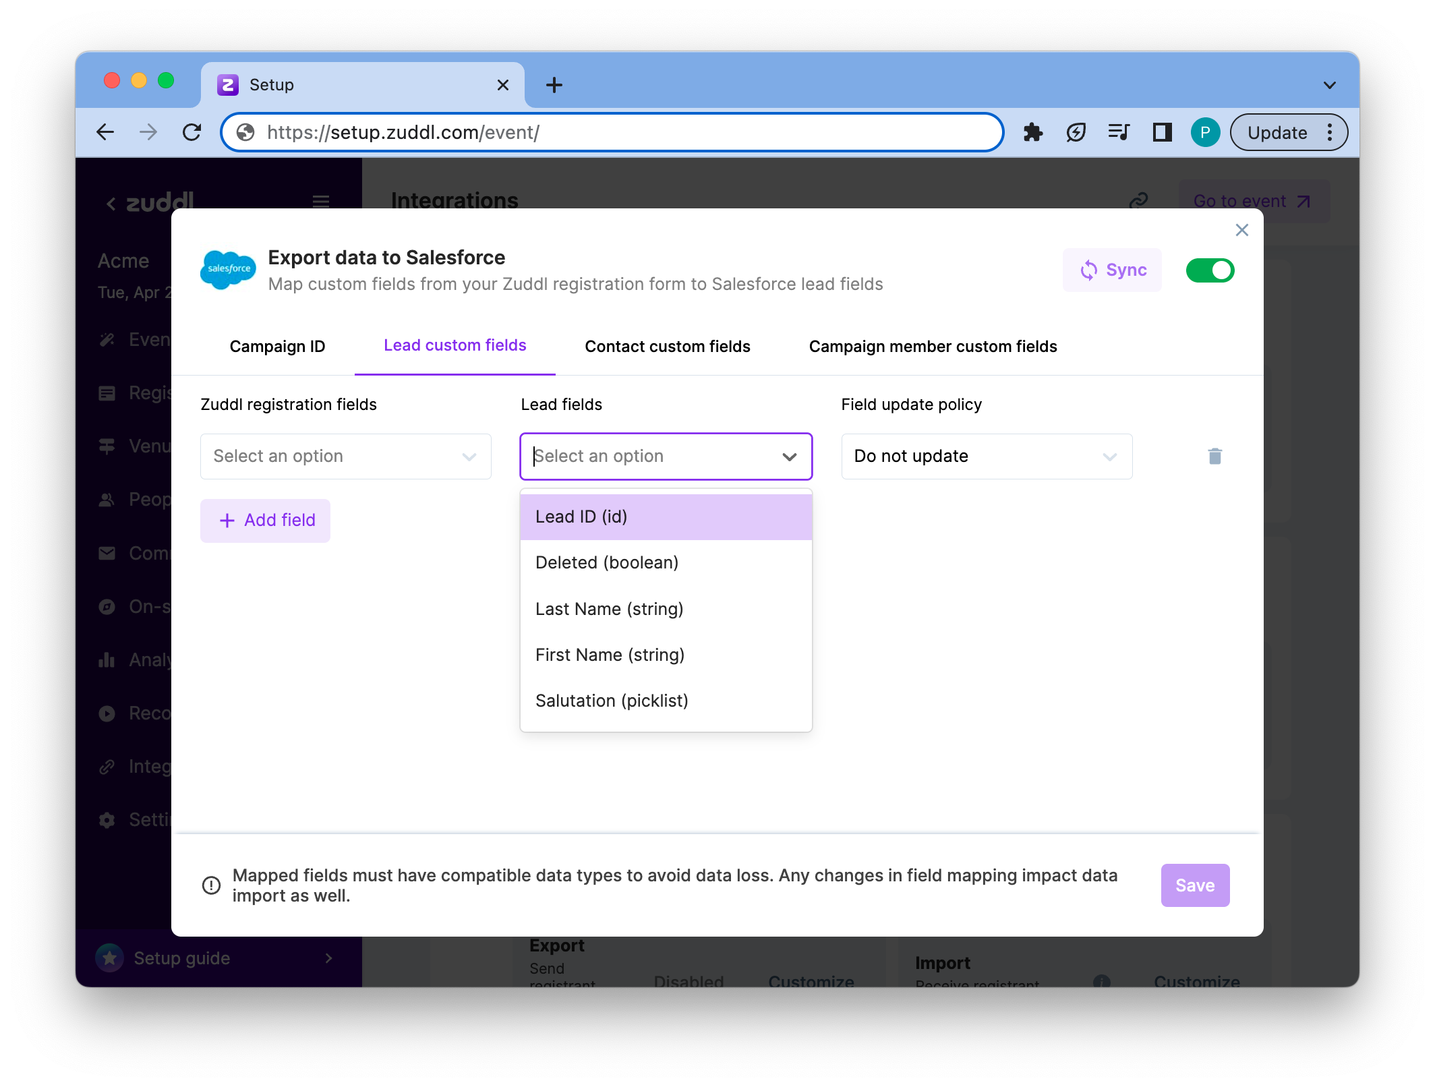The width and height of the screenshot is (1435, 1087).
Task: Toggle the Salesforce export switch off
Action: coord(1210,270)
